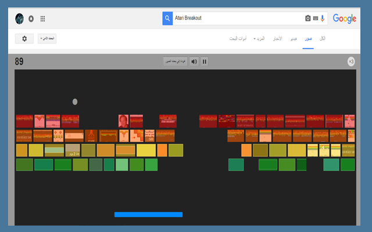Open the notifications bell icon
The image size is (372, 232).
[x=31, y=19]
